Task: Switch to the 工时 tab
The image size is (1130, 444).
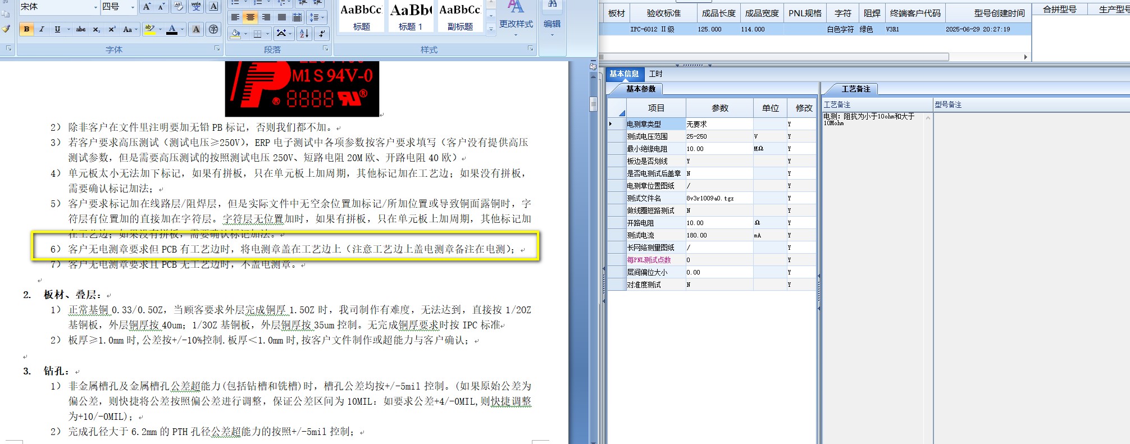Action: pyautogui.click(x=655, y=74)
